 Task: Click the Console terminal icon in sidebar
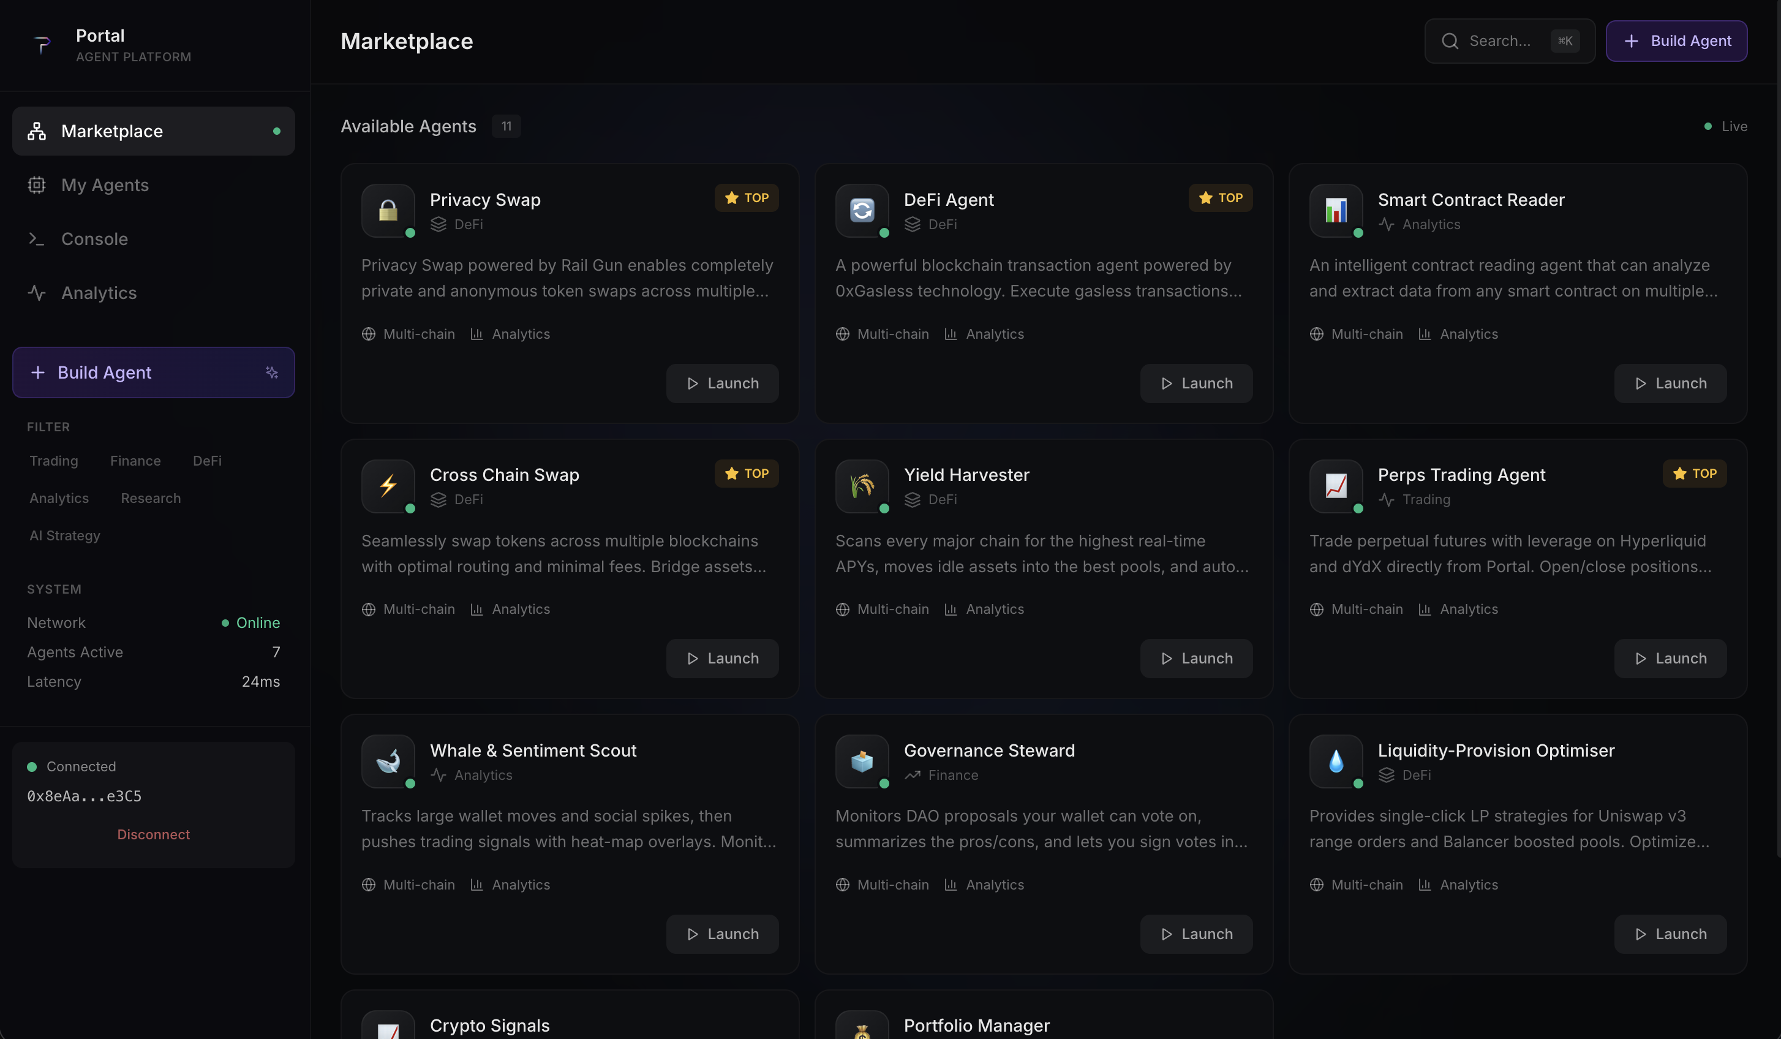[36, 239]
